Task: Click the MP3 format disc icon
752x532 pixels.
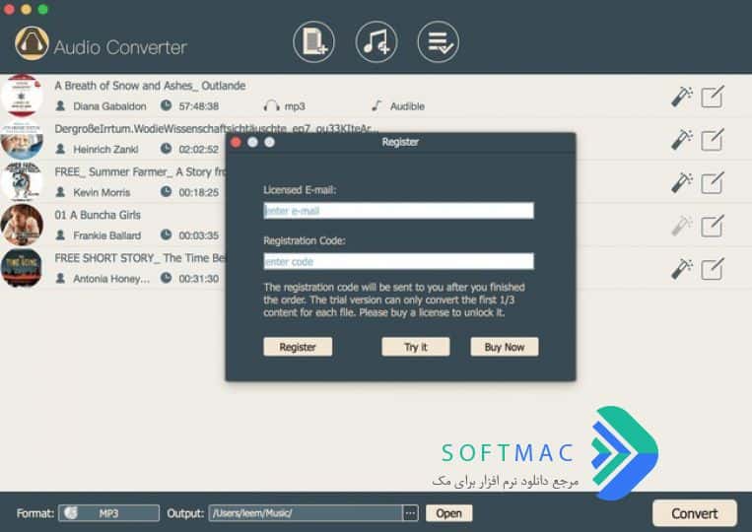Action: click(72, 513)
